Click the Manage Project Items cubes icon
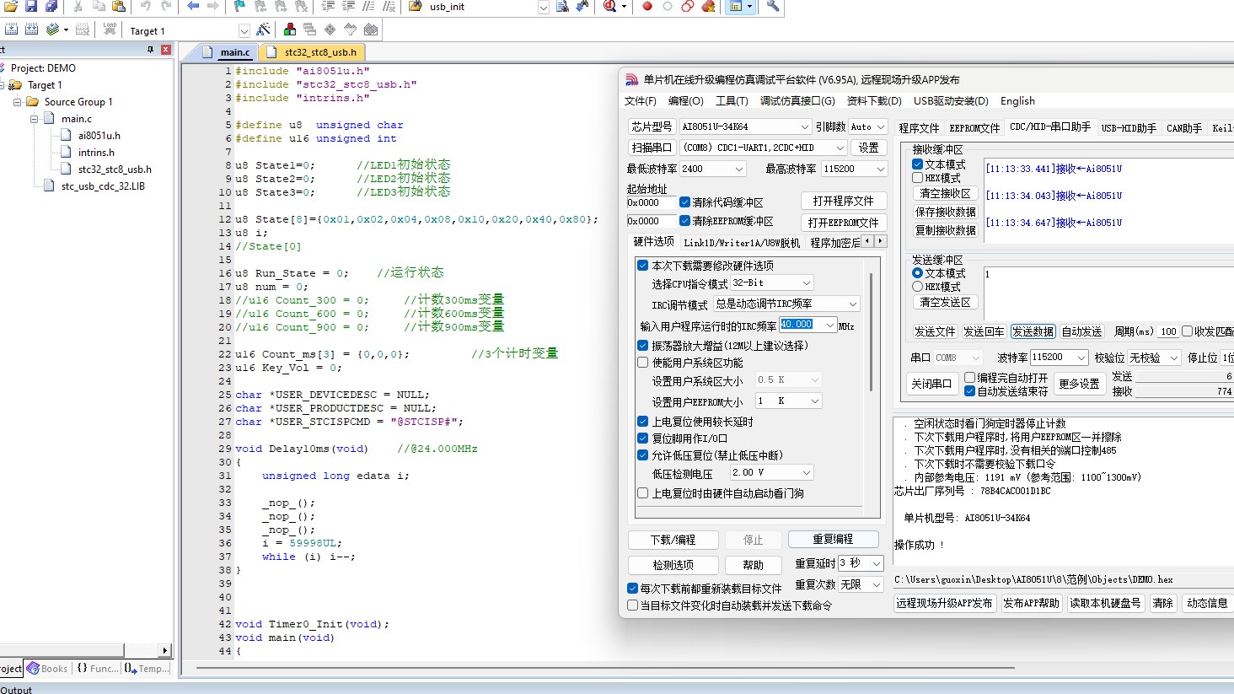Viewport: 1234px width, 694px height. click(x=289, y=30)
